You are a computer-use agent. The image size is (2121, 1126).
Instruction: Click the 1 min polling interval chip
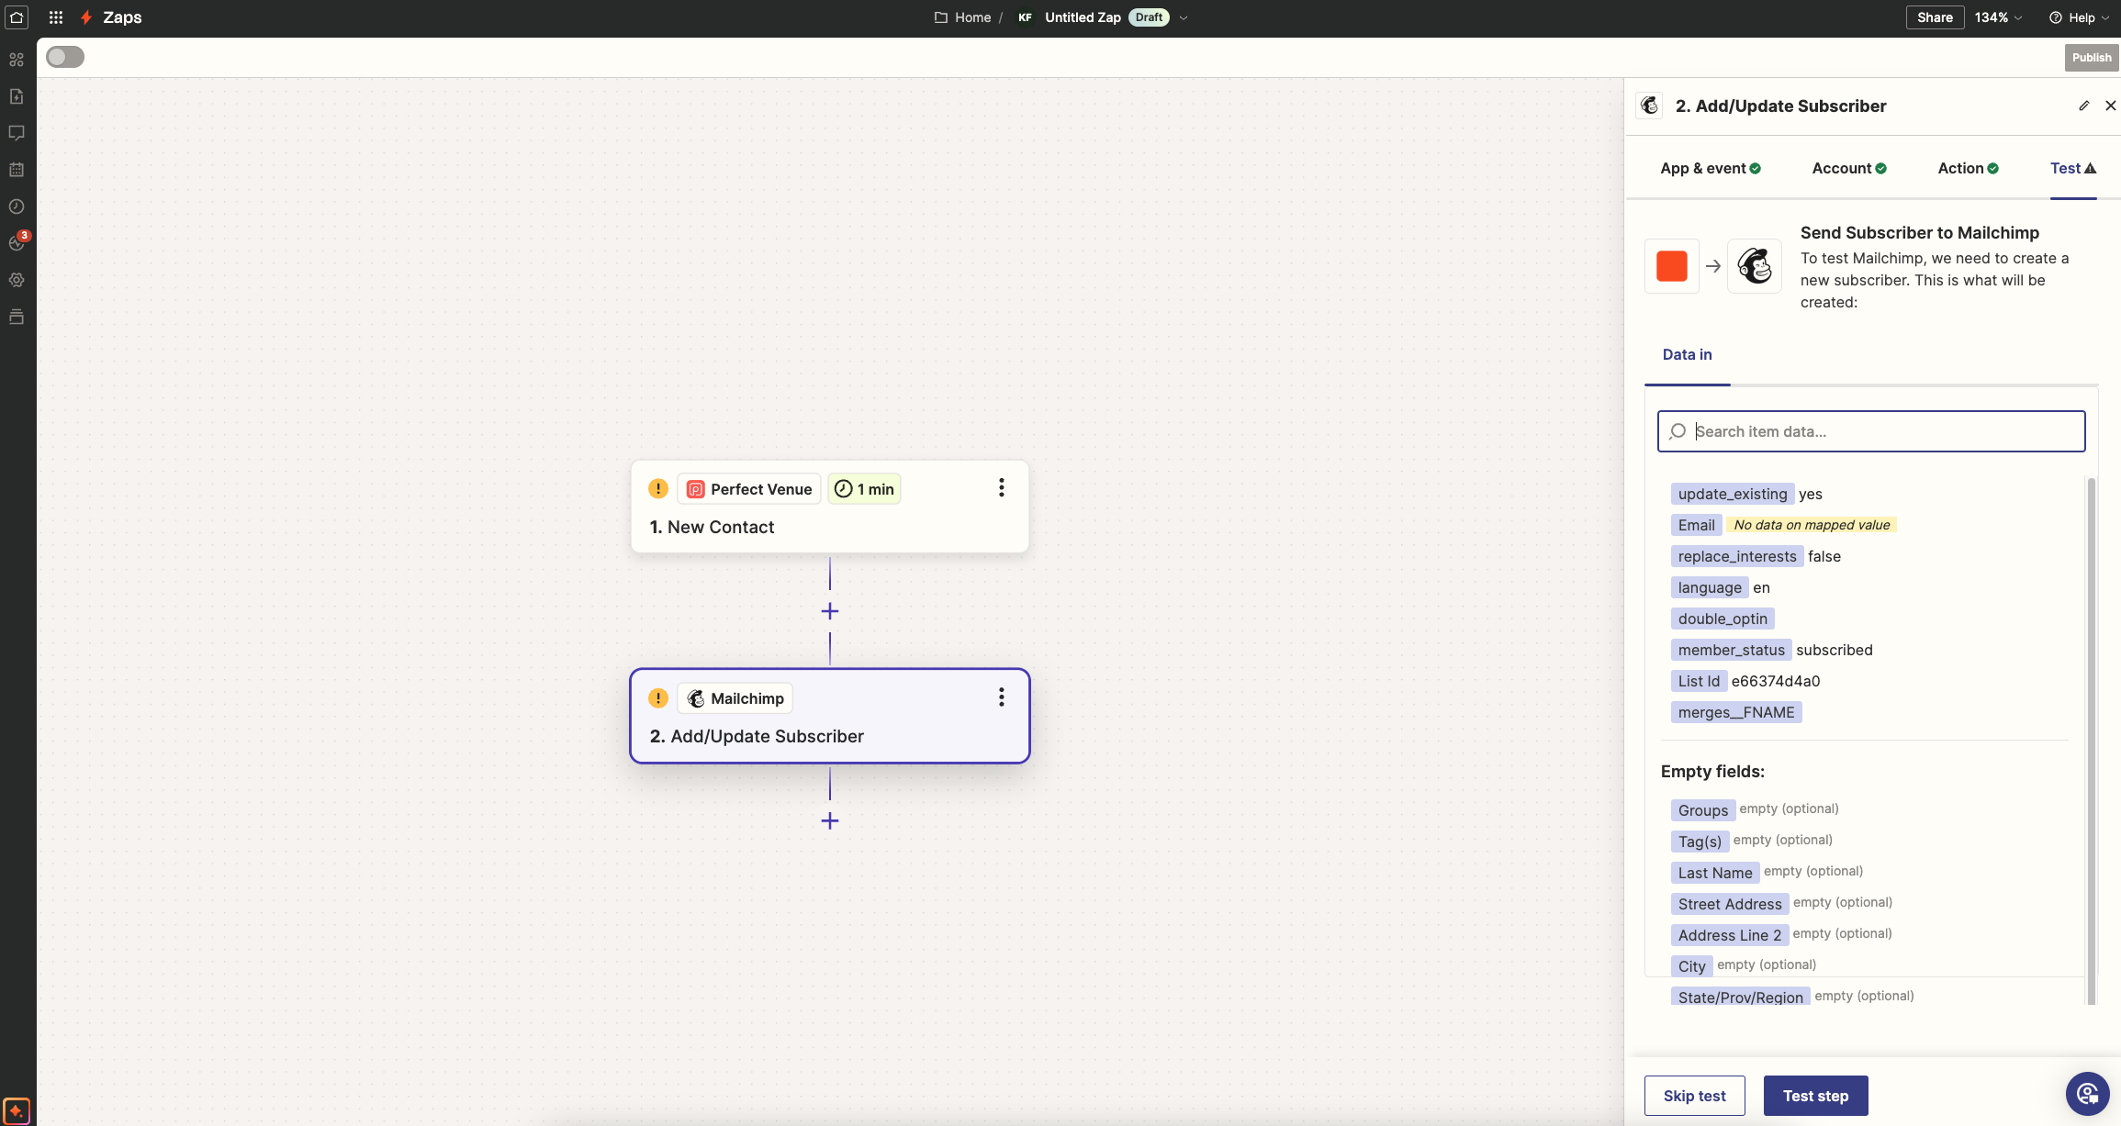(x=864, y=489)
